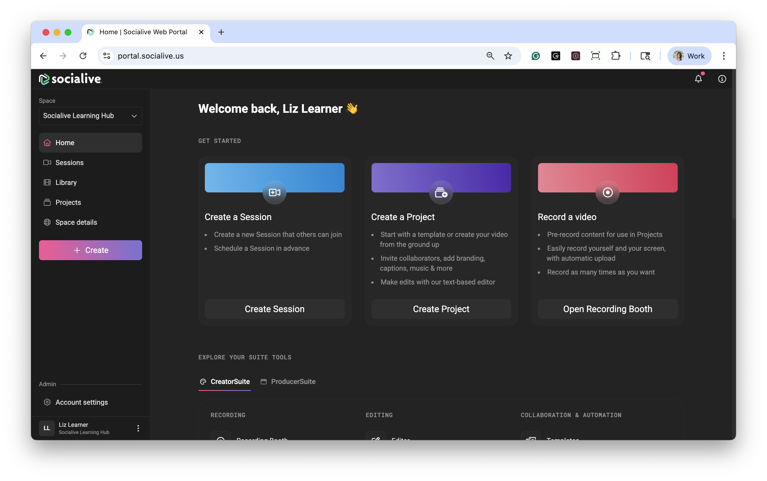Click the Grammarly extension icon
The height and width of the screenshot is (481, 767).
tap(536, 56)
